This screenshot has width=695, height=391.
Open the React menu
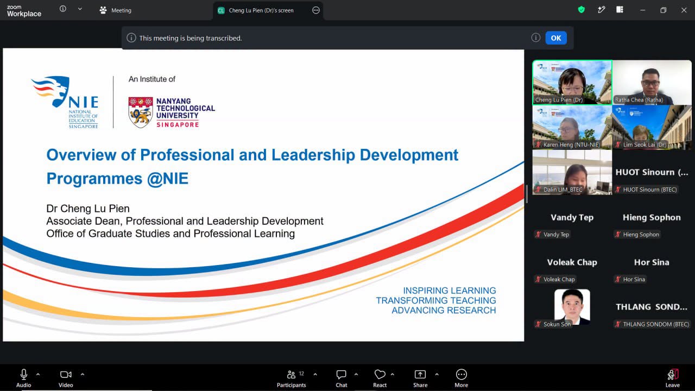pos(380,378)
